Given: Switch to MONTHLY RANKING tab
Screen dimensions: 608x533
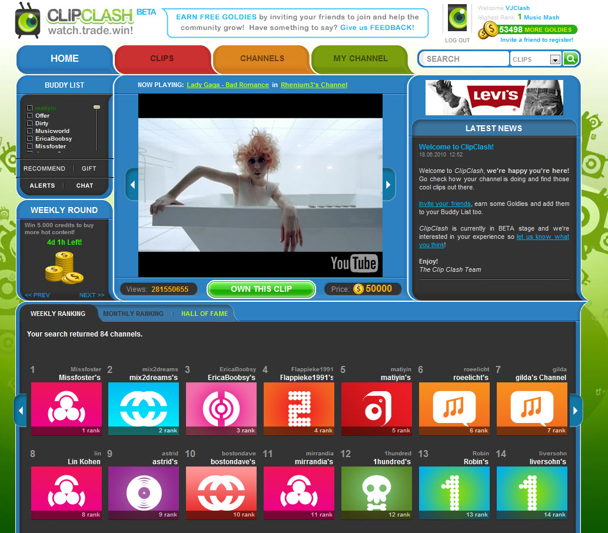Looking at the screenshot, I should 133,314.
